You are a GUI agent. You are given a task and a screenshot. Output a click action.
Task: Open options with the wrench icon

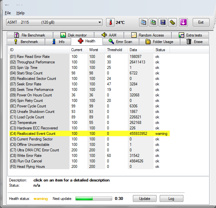[173, 22]
